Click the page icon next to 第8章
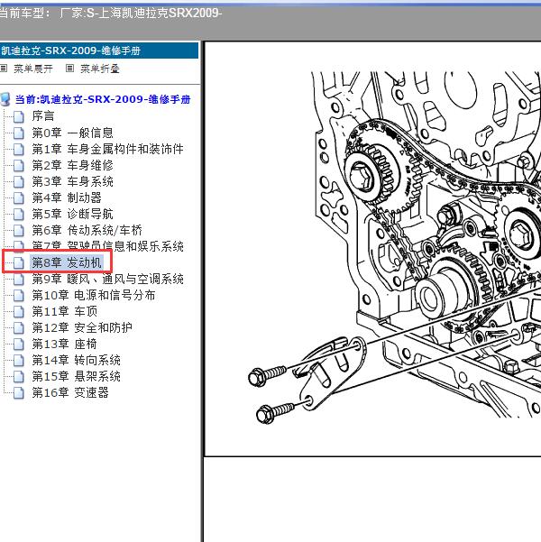The height and width of the screenshot is (542, 541). (19, 263)
